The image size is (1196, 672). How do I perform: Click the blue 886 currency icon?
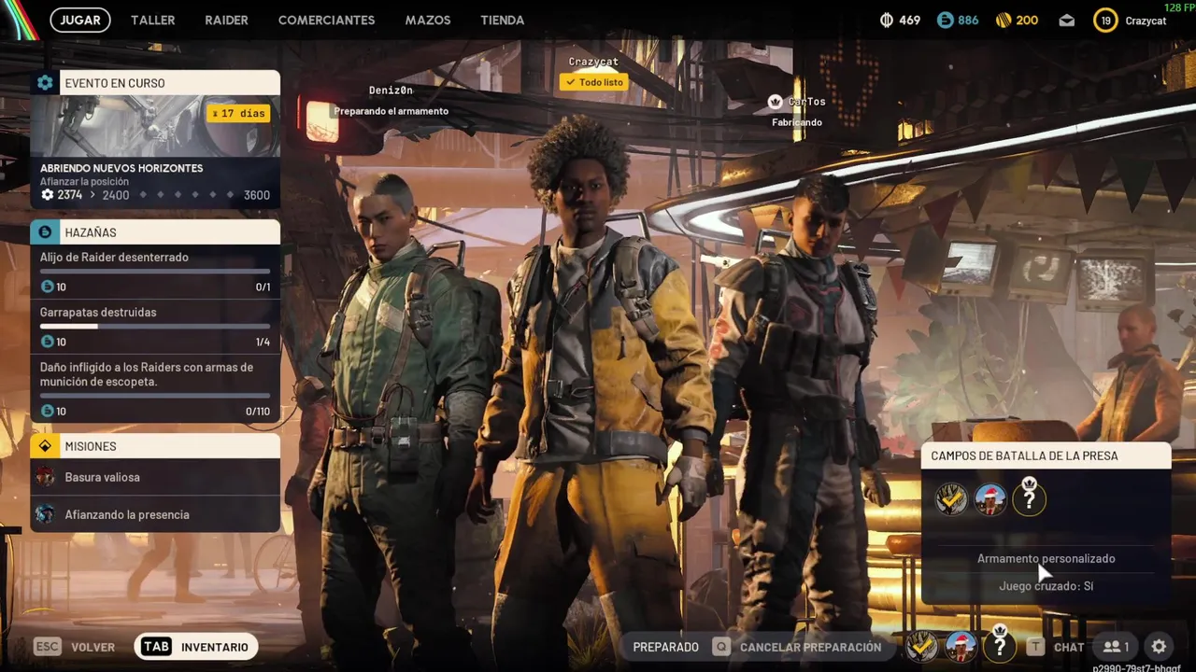[945, 20]
